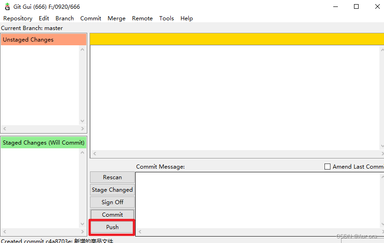Click the Created commit status bar text
Screen dimensions: 384x243
pos(57,241)
